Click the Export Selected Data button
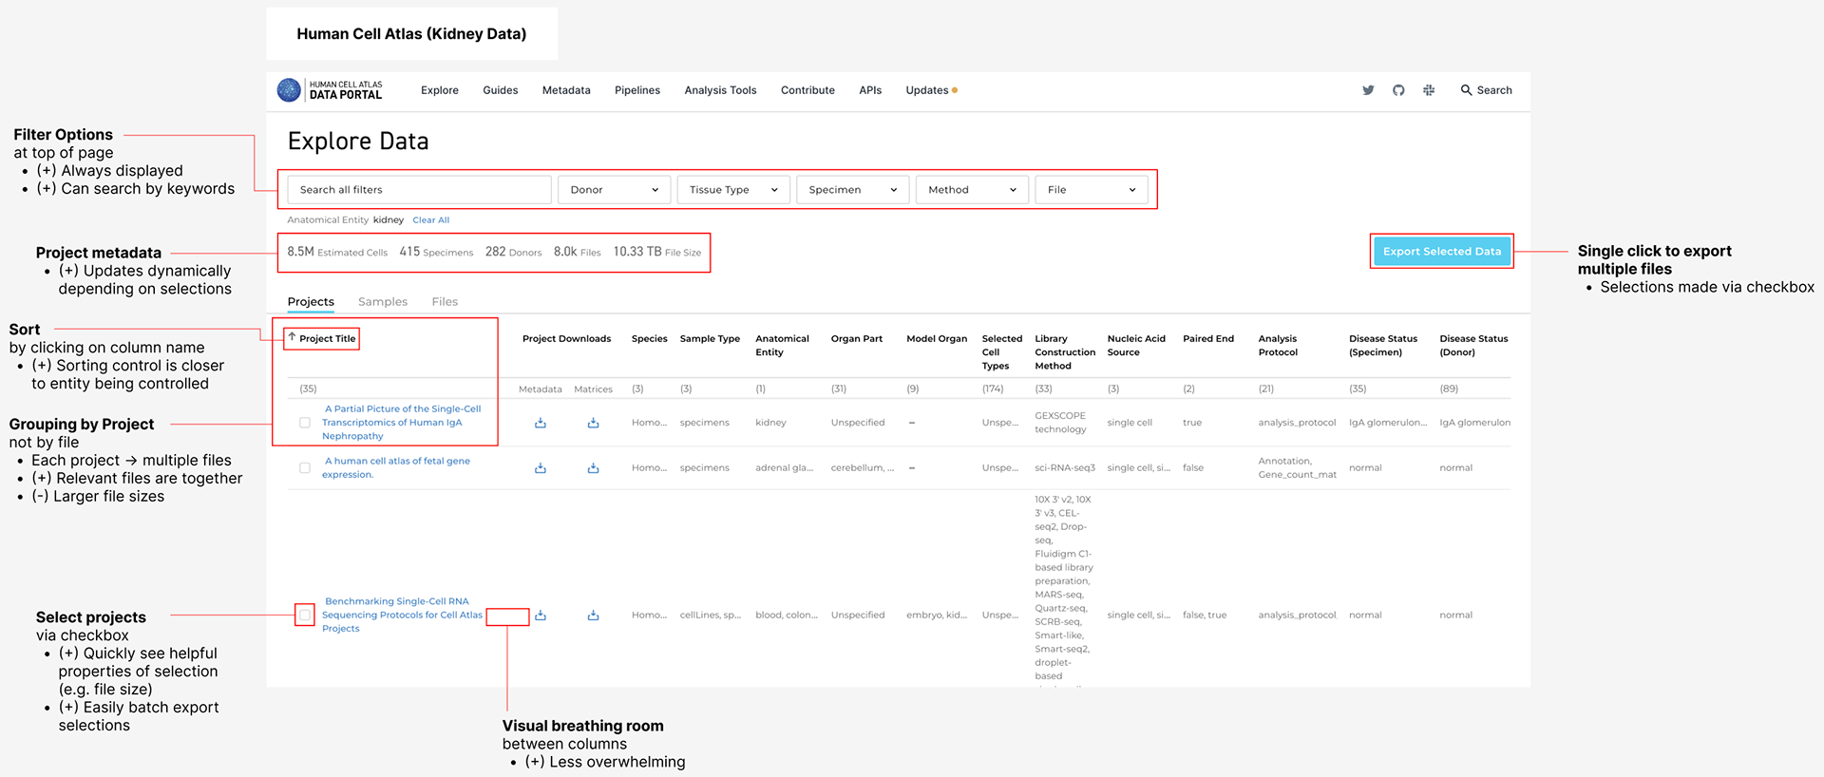Screen dimensions: 1824x777 pyautogui.click(x=1442, y=252)
